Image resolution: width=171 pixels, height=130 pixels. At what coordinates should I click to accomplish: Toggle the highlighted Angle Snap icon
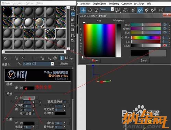click(x=140, y=10)
